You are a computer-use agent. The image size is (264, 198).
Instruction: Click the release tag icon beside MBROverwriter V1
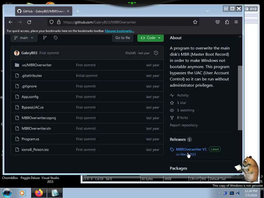pyautogui.click(x=172, y=150)
